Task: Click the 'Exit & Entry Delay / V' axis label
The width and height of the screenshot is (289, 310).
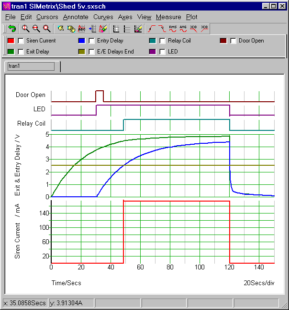Action: tap(17, 165)
